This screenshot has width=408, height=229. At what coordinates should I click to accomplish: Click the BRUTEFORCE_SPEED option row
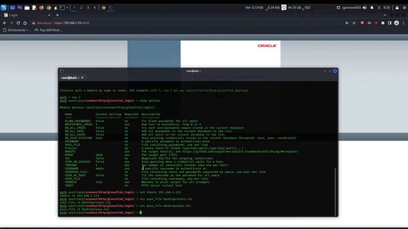[x=133, y=125]
